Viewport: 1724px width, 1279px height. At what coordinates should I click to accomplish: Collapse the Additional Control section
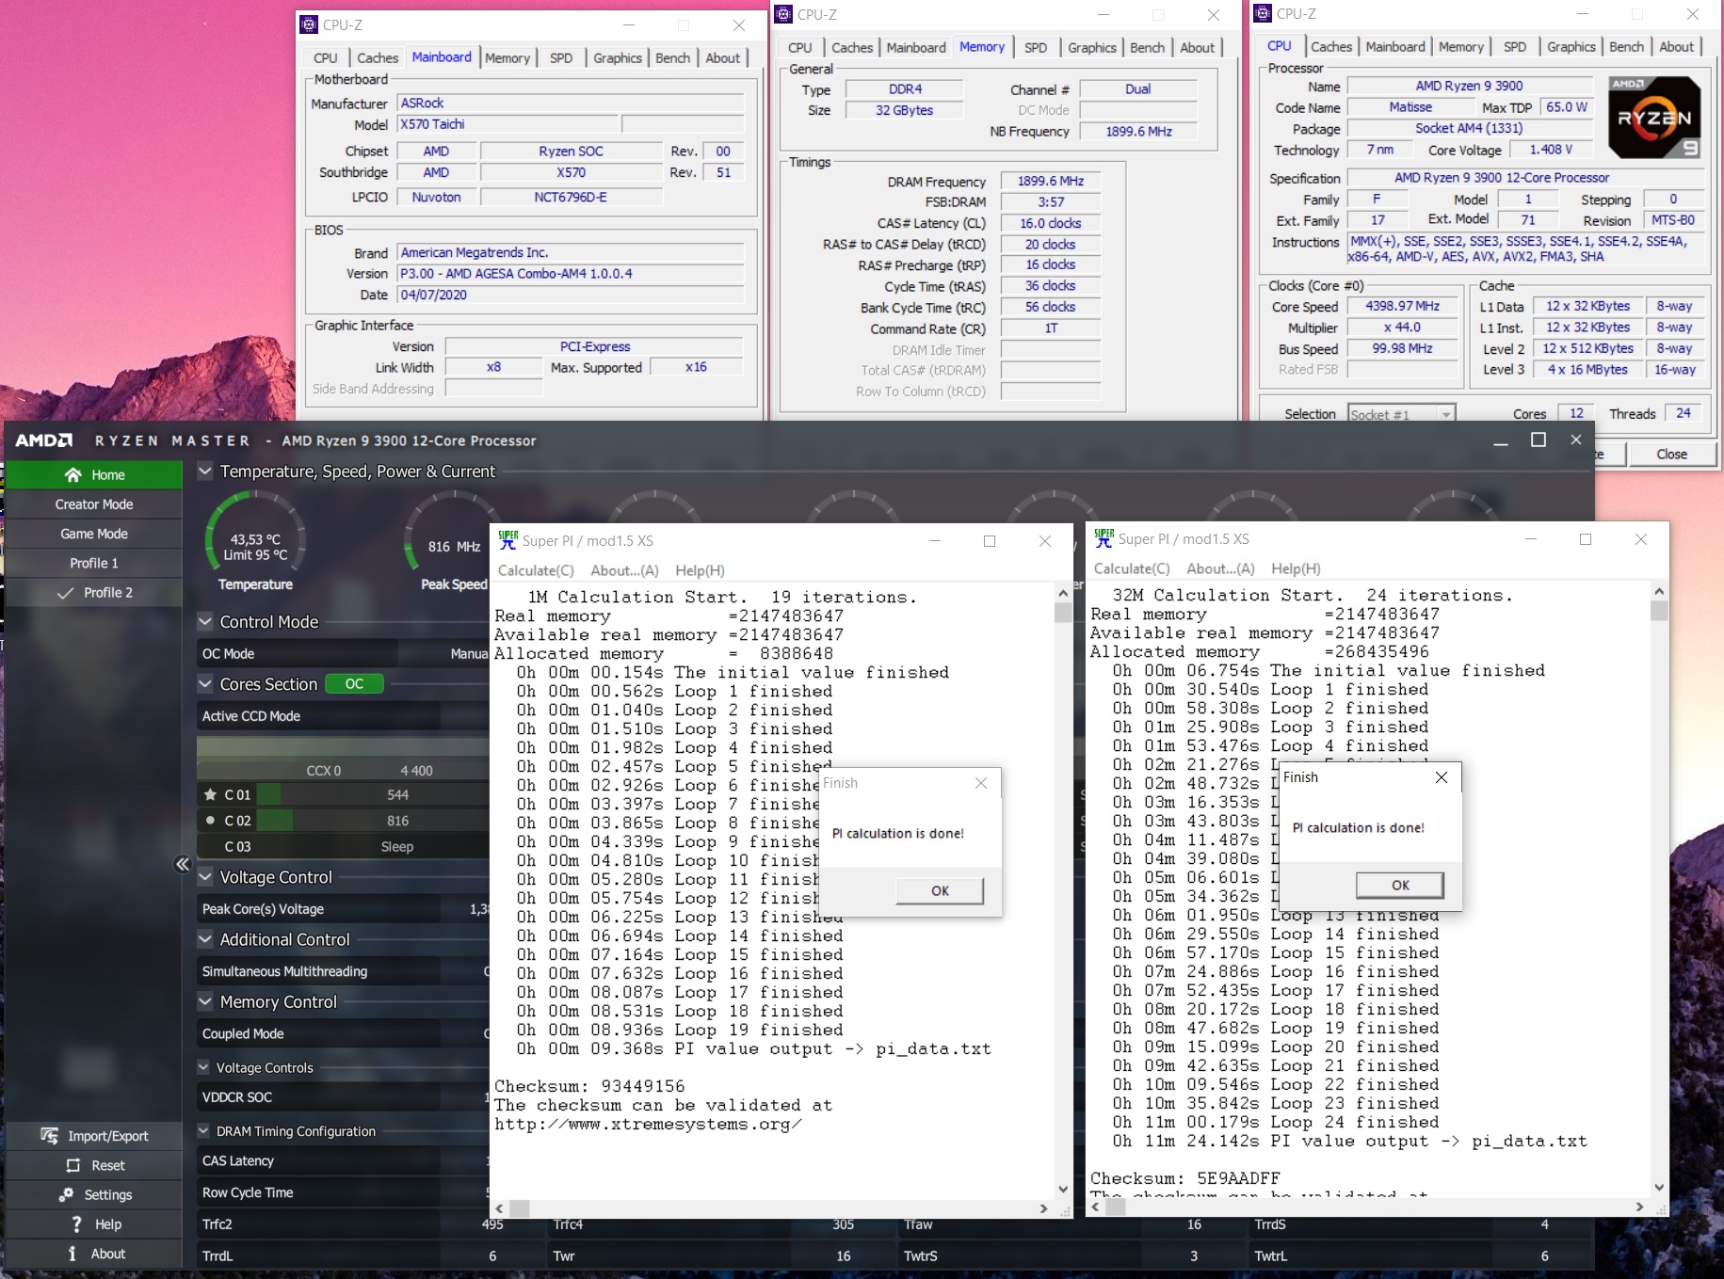(204, 938)
